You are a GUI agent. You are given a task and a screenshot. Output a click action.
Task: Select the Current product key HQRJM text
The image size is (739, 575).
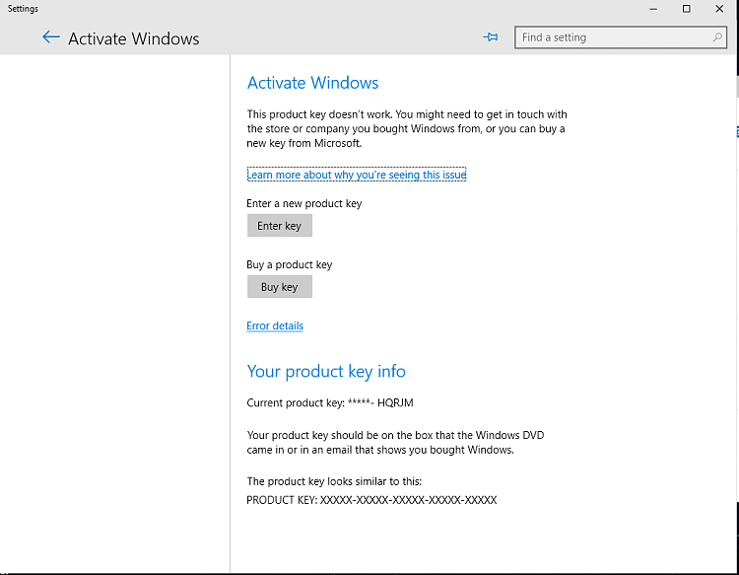pos(330,402)
